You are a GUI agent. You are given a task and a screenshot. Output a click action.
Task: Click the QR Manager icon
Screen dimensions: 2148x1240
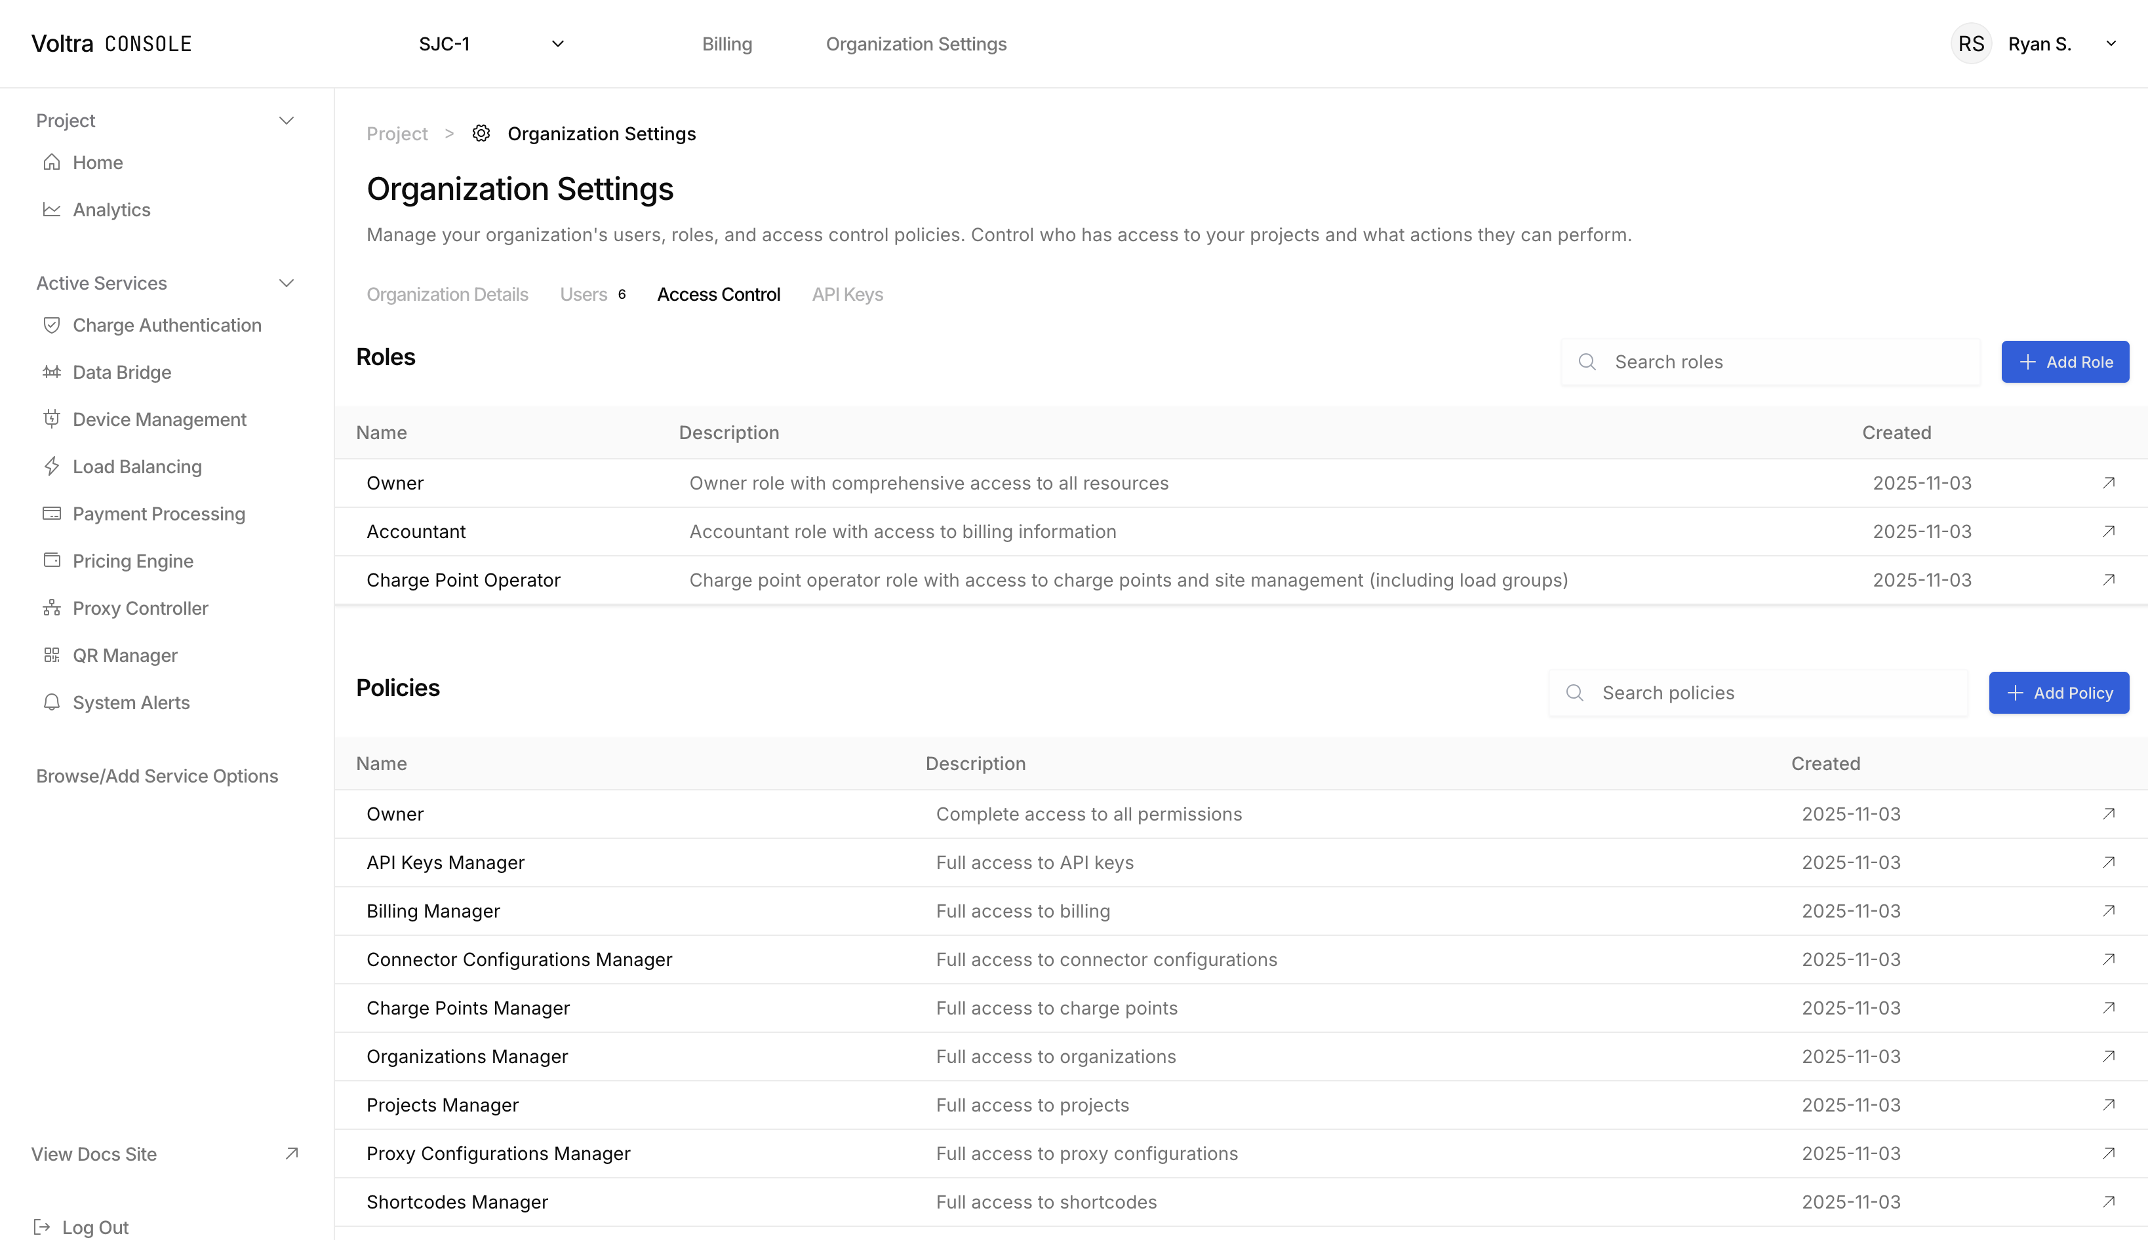51,655
